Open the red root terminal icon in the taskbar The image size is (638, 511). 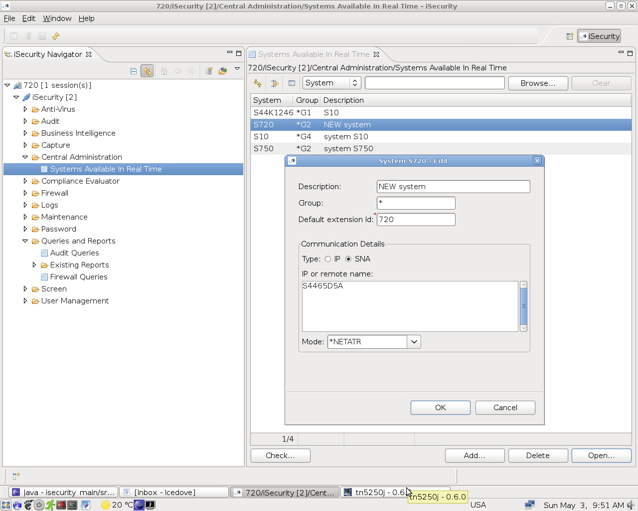click(61, 505)
